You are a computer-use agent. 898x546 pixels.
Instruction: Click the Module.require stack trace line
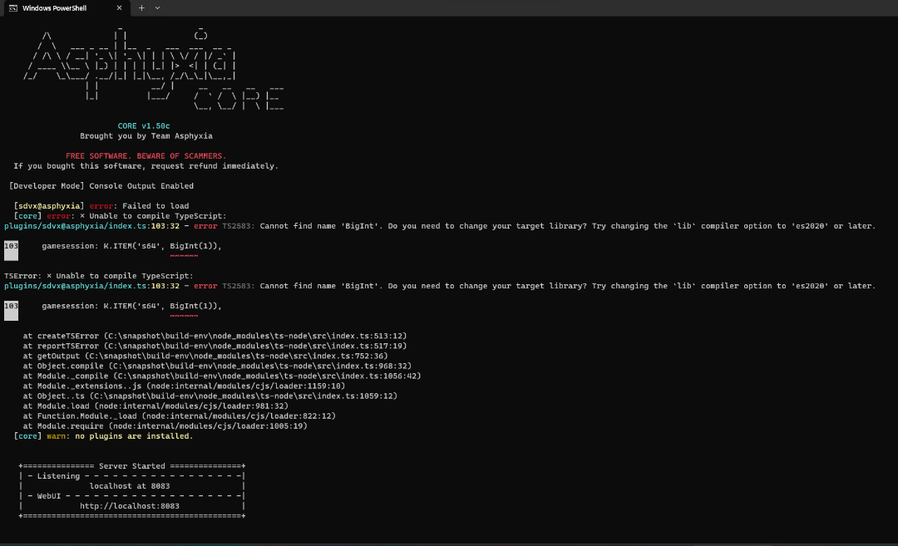click(165, 425)
